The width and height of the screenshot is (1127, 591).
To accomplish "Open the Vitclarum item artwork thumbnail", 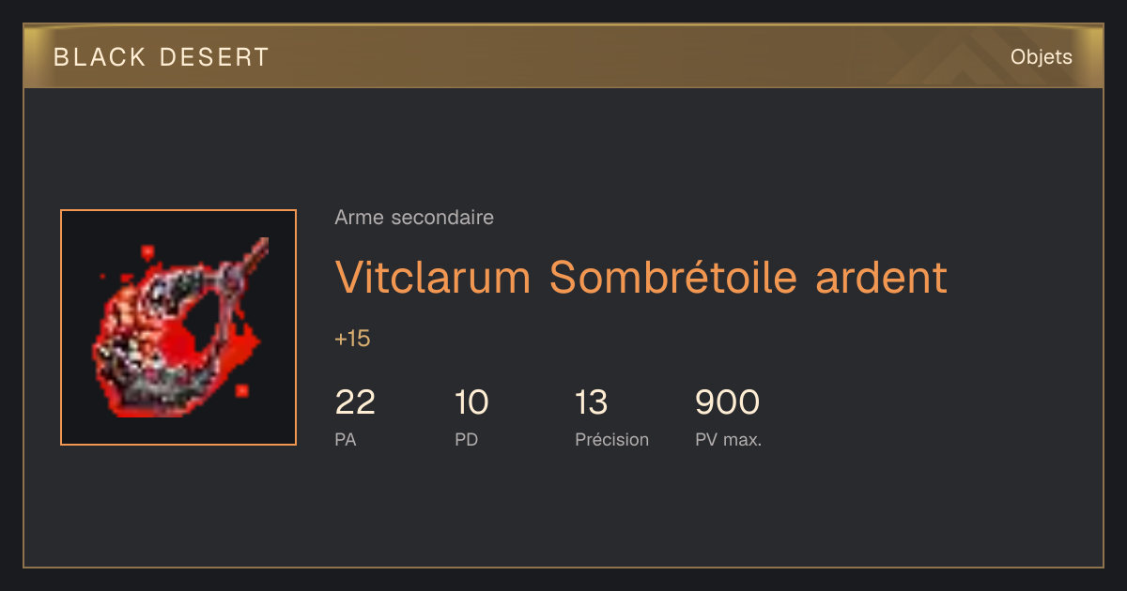I will 178,327.
